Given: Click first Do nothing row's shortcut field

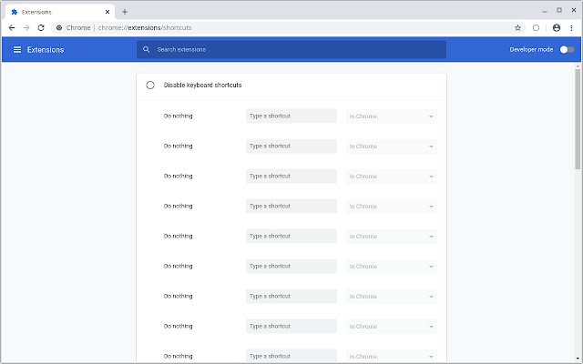Looking at the screenshot, I should (x=291, y=116).
